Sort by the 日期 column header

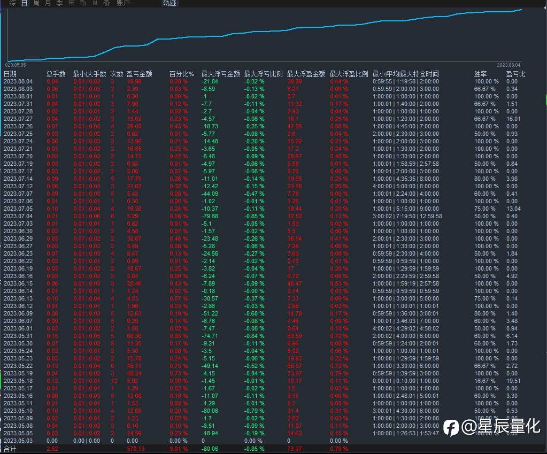tap(10, 74)
